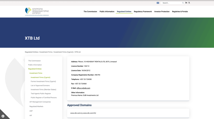Open Investor Protection top menu

[x=162, y=12]
